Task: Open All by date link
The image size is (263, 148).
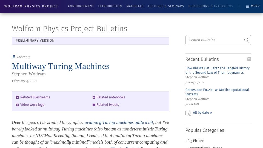Action: (202, 113)
